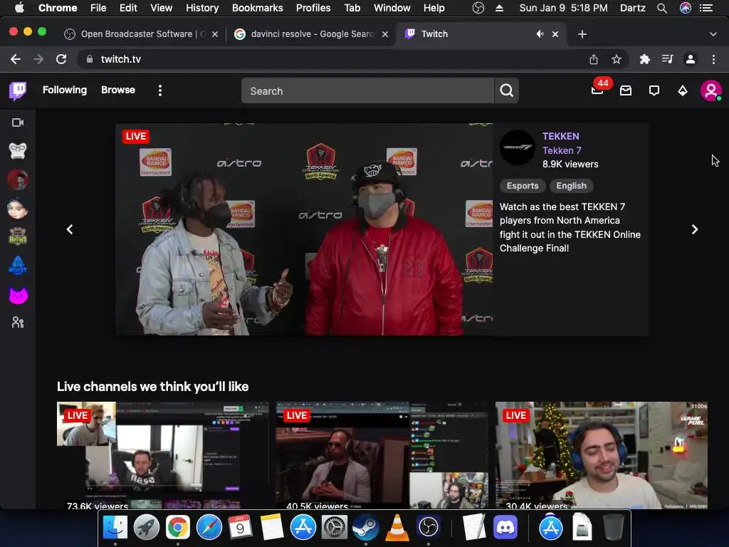Click the TEKKEN channel round avatar

point(517,148)
